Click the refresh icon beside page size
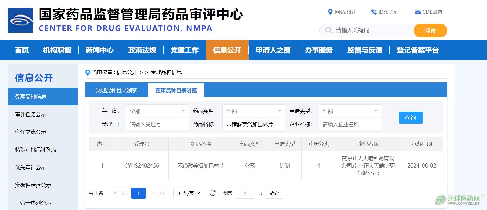 tap(212, 193)
